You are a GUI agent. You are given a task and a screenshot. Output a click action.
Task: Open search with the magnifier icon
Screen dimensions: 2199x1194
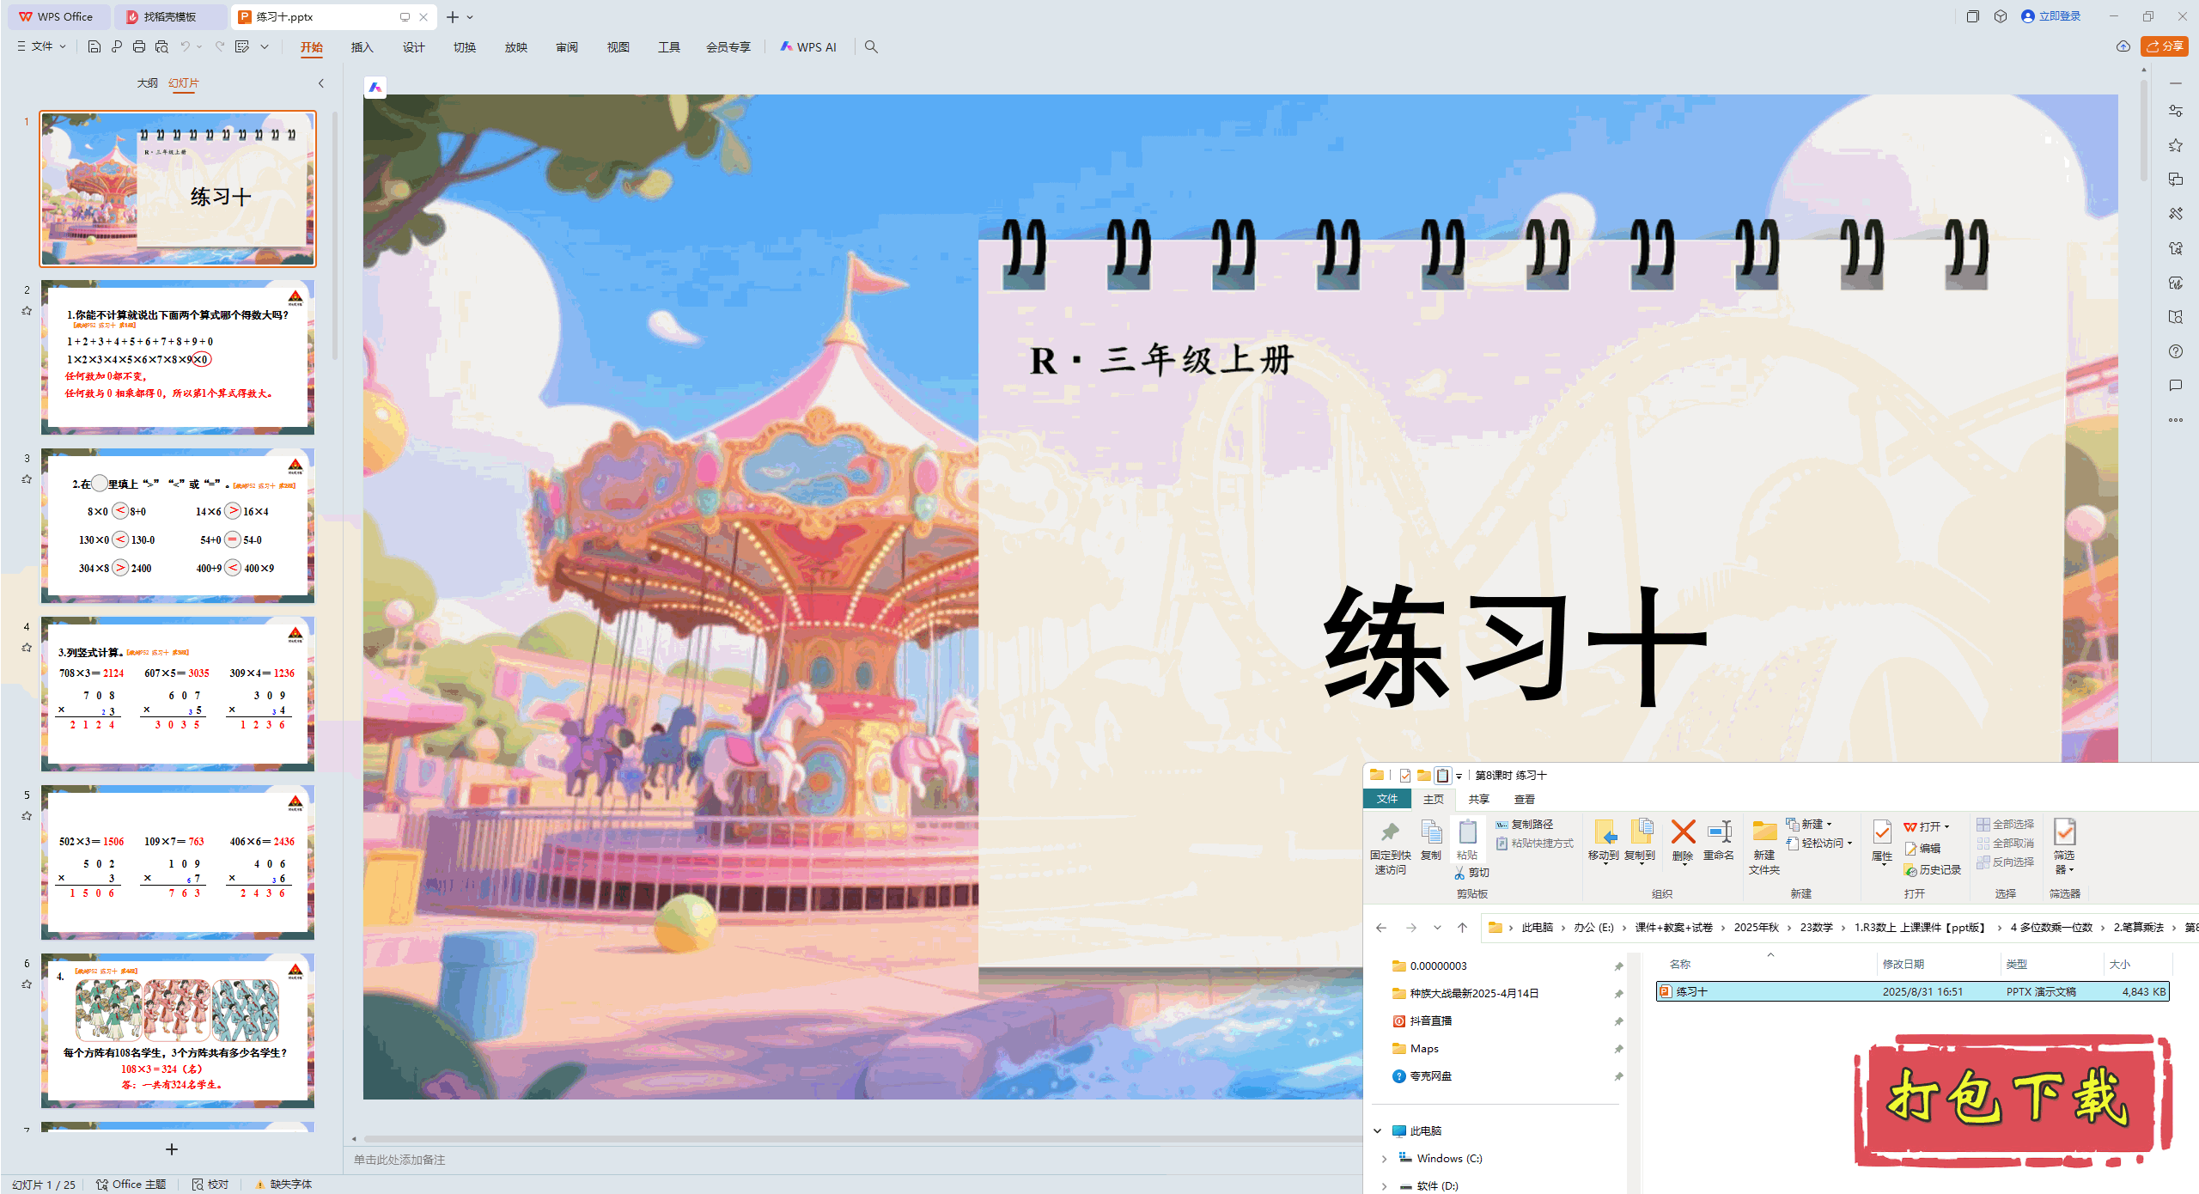point(871,47)
